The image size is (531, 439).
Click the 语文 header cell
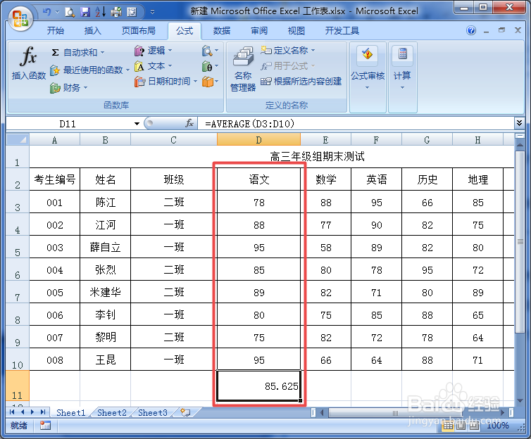(258, 179)
